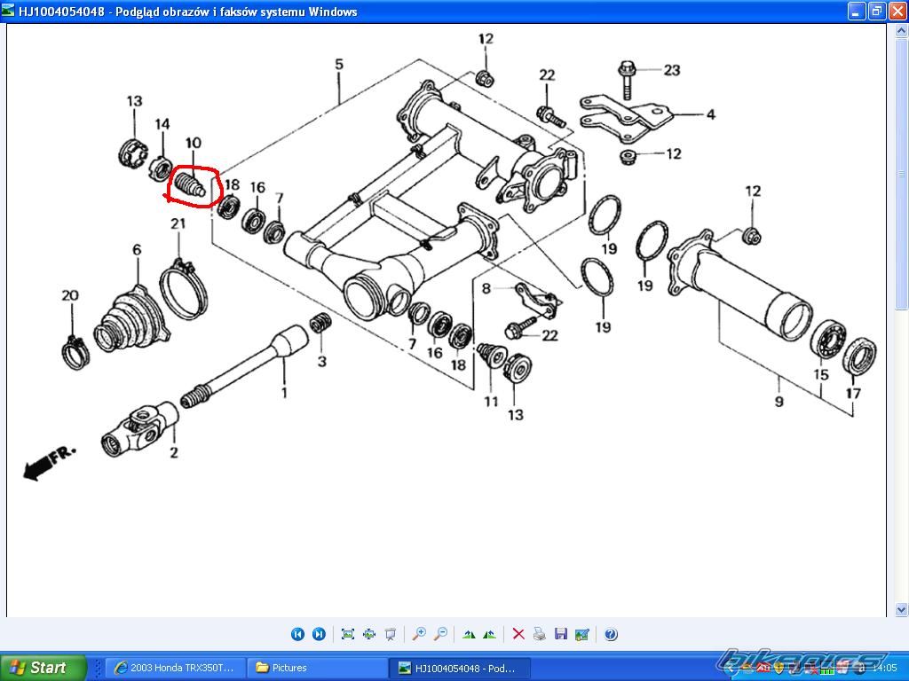Screen dimensions: 909x681
Task: Click part label 4 beside the bracket
Action: [x=710, y=114]
